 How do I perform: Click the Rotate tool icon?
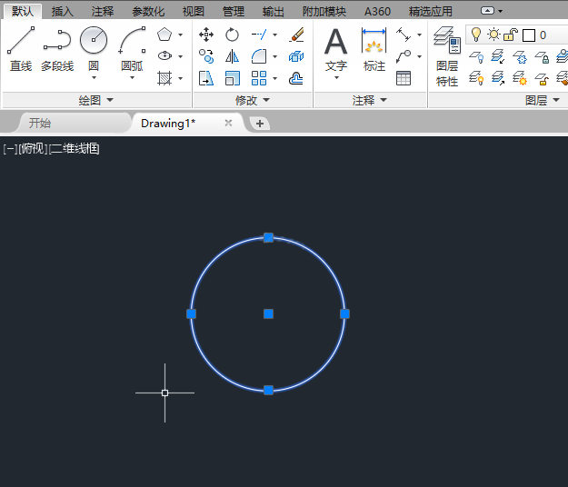(233, 35)
